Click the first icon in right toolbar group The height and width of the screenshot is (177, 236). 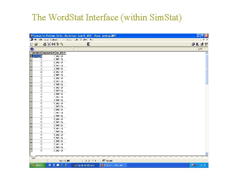(193, 44)
